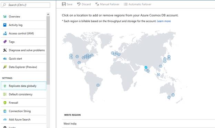Screen dimensions: 215x128
Task: Open Quick start page
Action: coord(23,59)
